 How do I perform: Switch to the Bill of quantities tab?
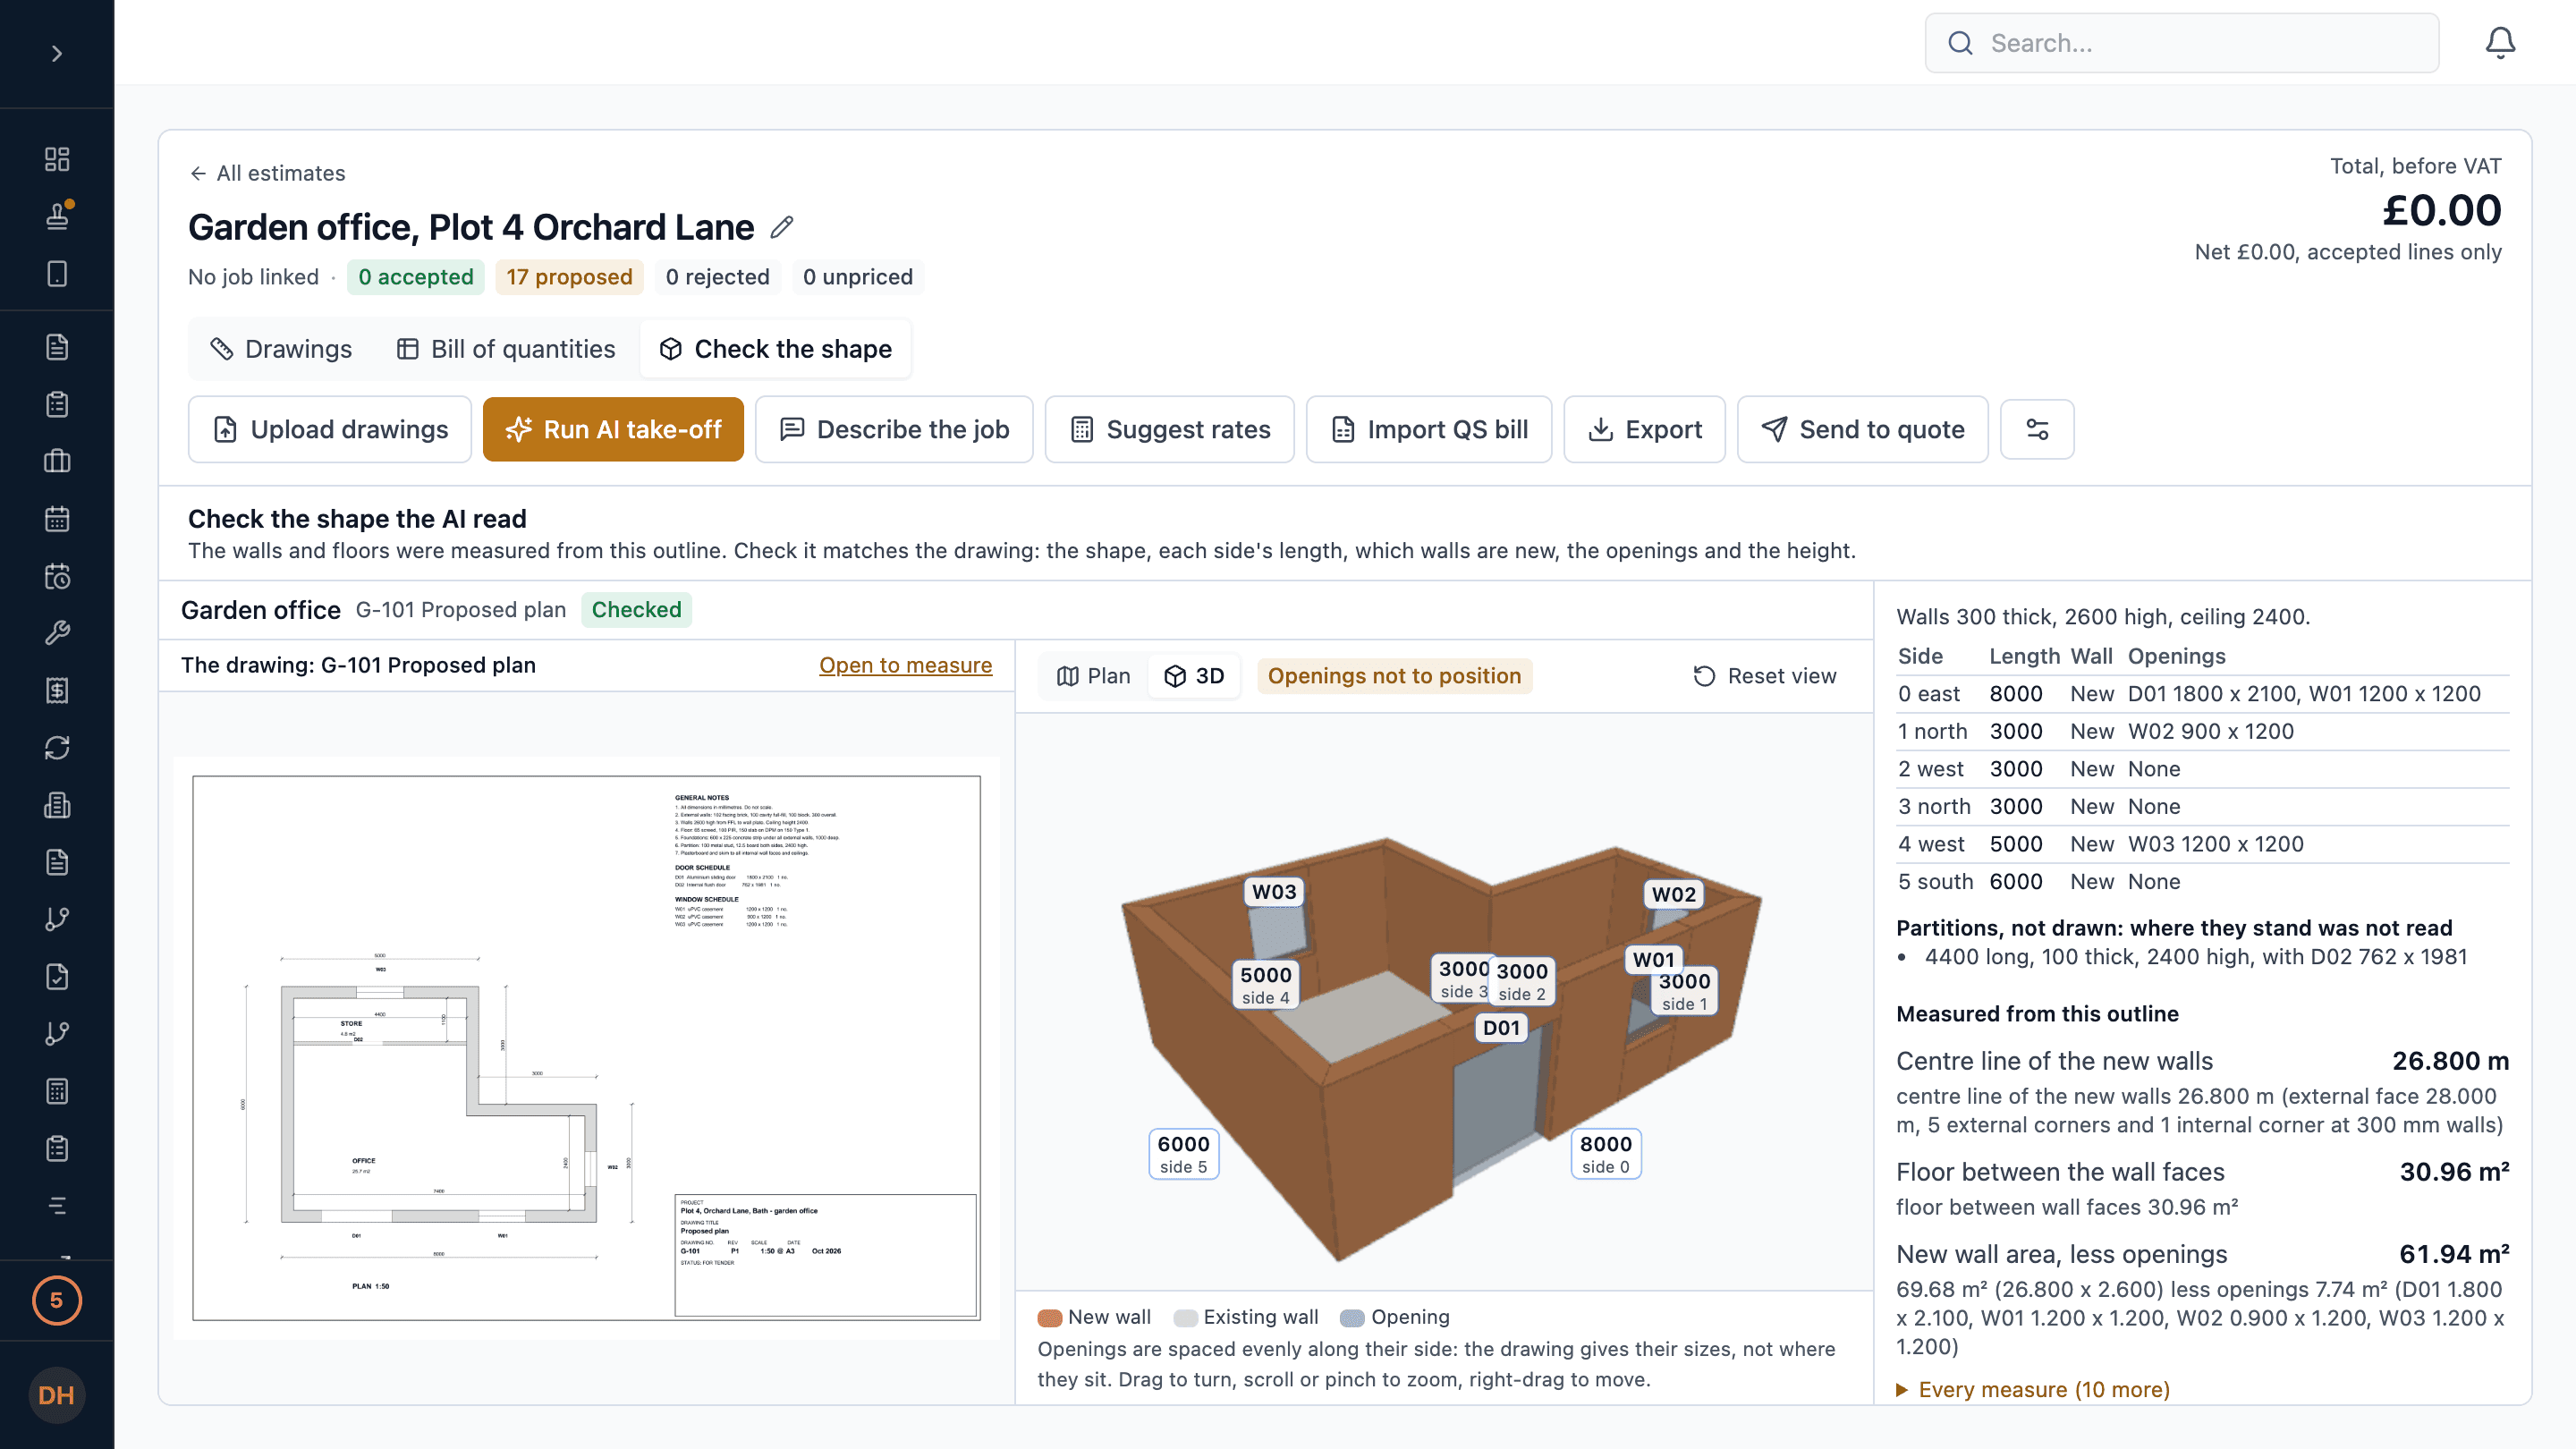coord(506,349)
